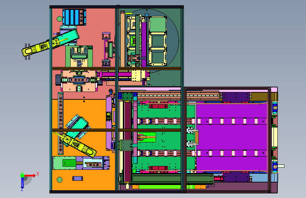Select the dark maroon vertical rail in the center
The width and height of the screenshot is (306, 198).
(127, 141)
